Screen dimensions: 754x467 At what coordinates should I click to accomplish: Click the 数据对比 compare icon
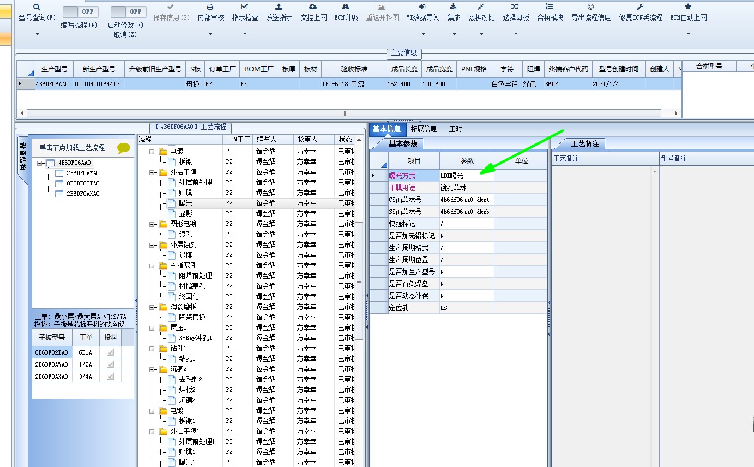(481, 7)
